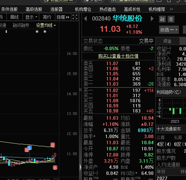186x180 pixels.
Task: Click the 买一 price 11.02
Action: [112, 90]
